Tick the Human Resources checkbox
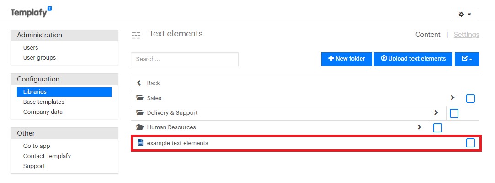495x183 pixels. point(437,127)
